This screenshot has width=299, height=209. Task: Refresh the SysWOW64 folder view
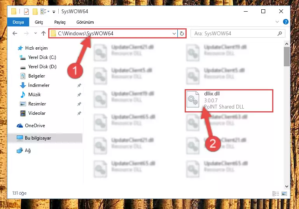click(x=182, y=33)
